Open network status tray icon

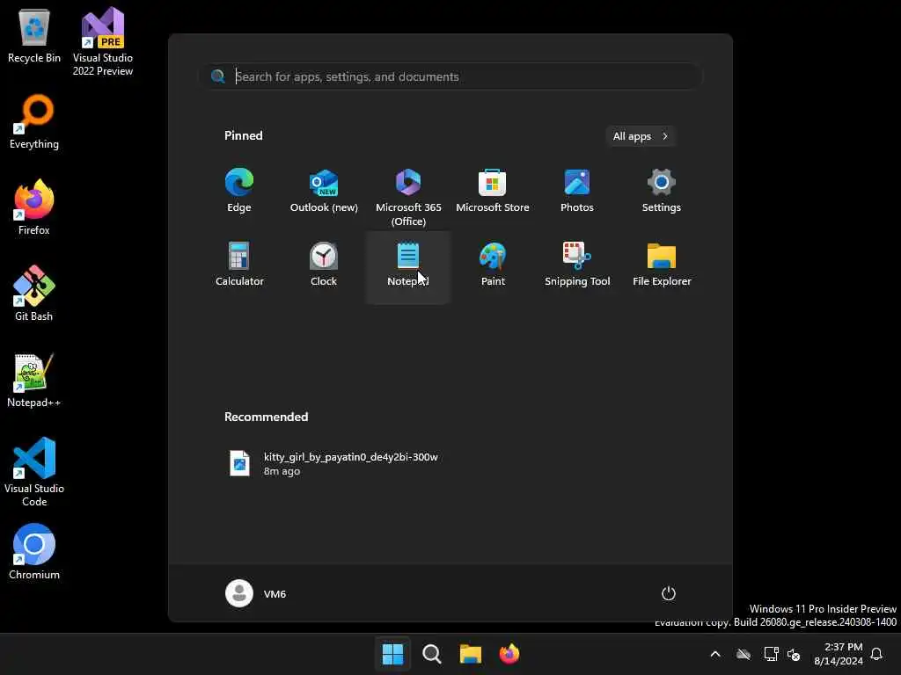771,654
